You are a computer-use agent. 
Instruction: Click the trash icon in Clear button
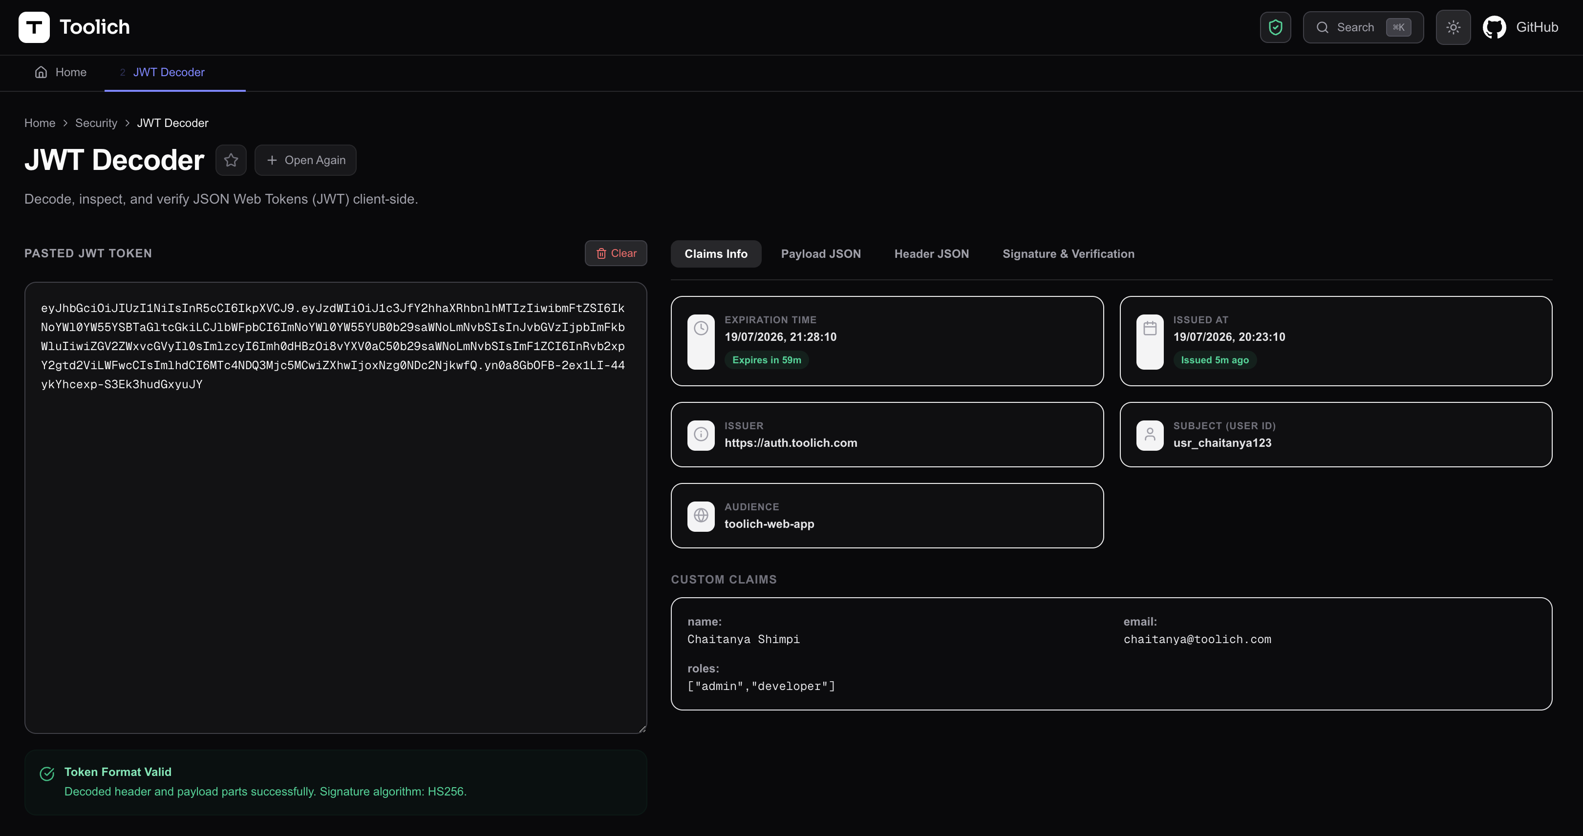coord(601,253)
